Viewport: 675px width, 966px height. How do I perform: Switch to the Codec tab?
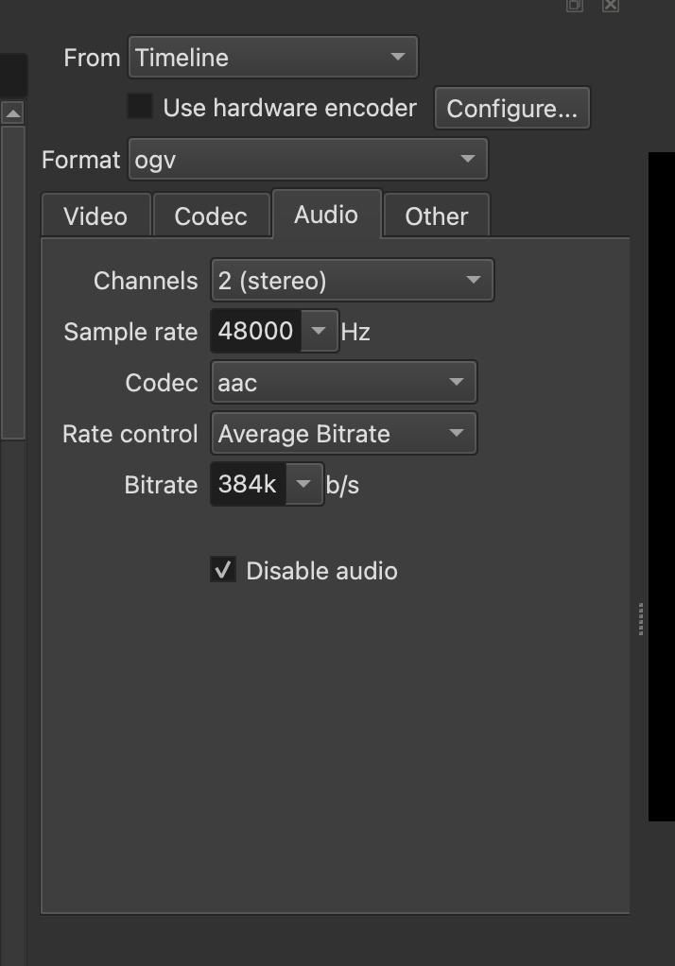(212, 216)
